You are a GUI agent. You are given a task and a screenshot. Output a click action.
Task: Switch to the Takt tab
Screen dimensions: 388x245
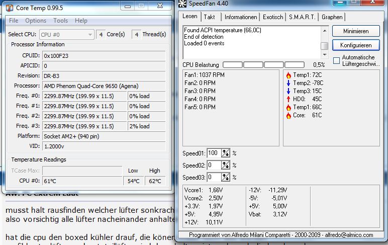(210, 17)
